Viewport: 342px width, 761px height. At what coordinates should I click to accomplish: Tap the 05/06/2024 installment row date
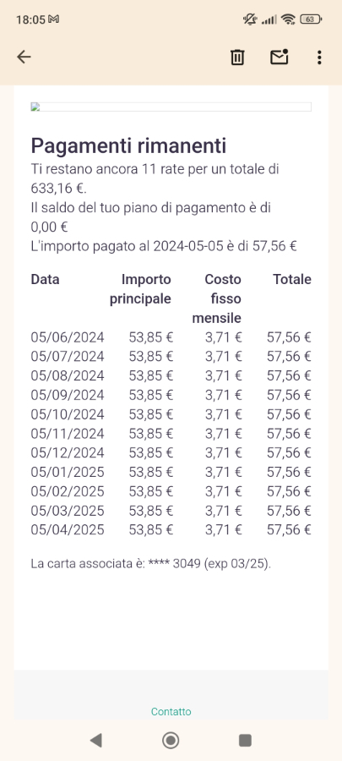[68, 337]
